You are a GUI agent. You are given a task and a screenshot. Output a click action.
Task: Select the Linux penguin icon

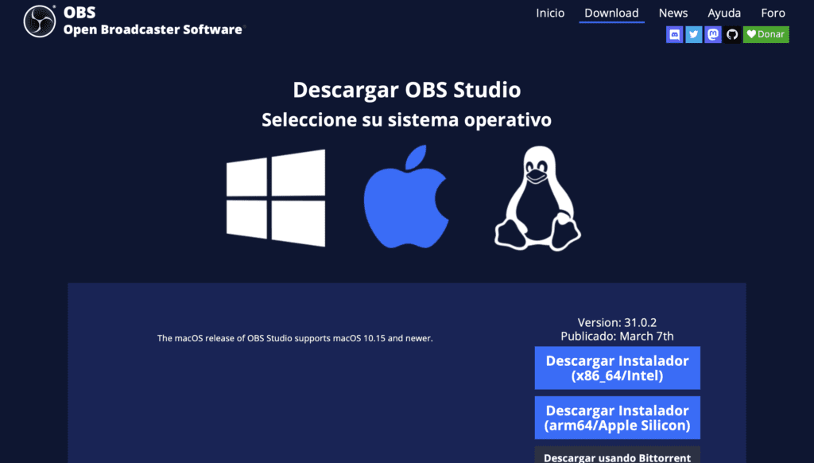pyautogui.click(x=538, y=198)
